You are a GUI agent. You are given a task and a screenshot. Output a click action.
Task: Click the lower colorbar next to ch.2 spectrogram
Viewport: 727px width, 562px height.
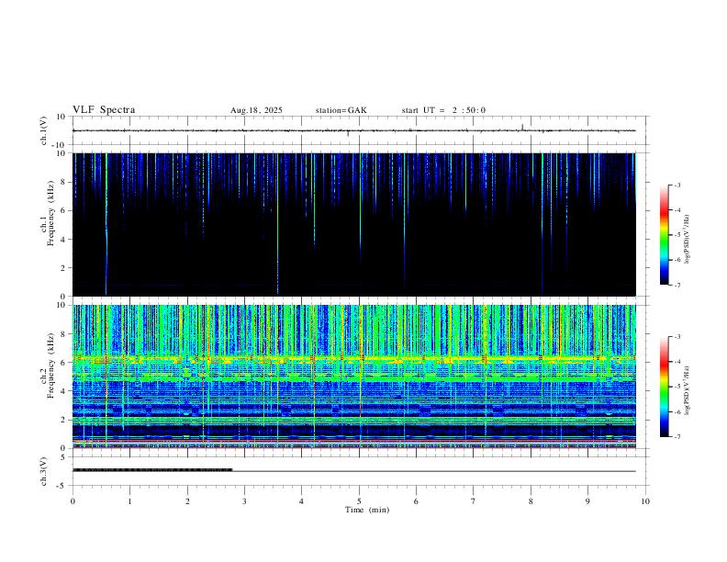click(x=665, y=387)
